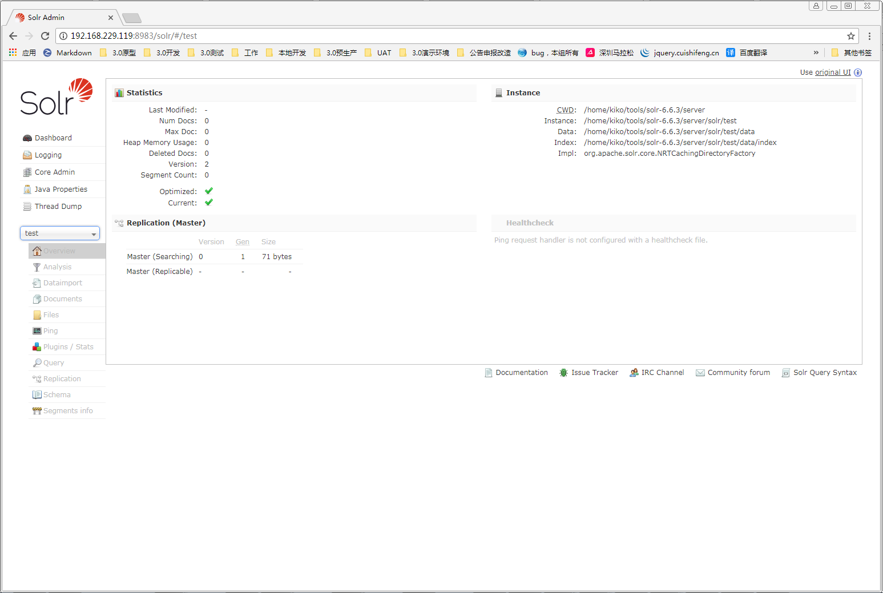Open the 深圳马拉松 bookmark

(x=610, y=53)
